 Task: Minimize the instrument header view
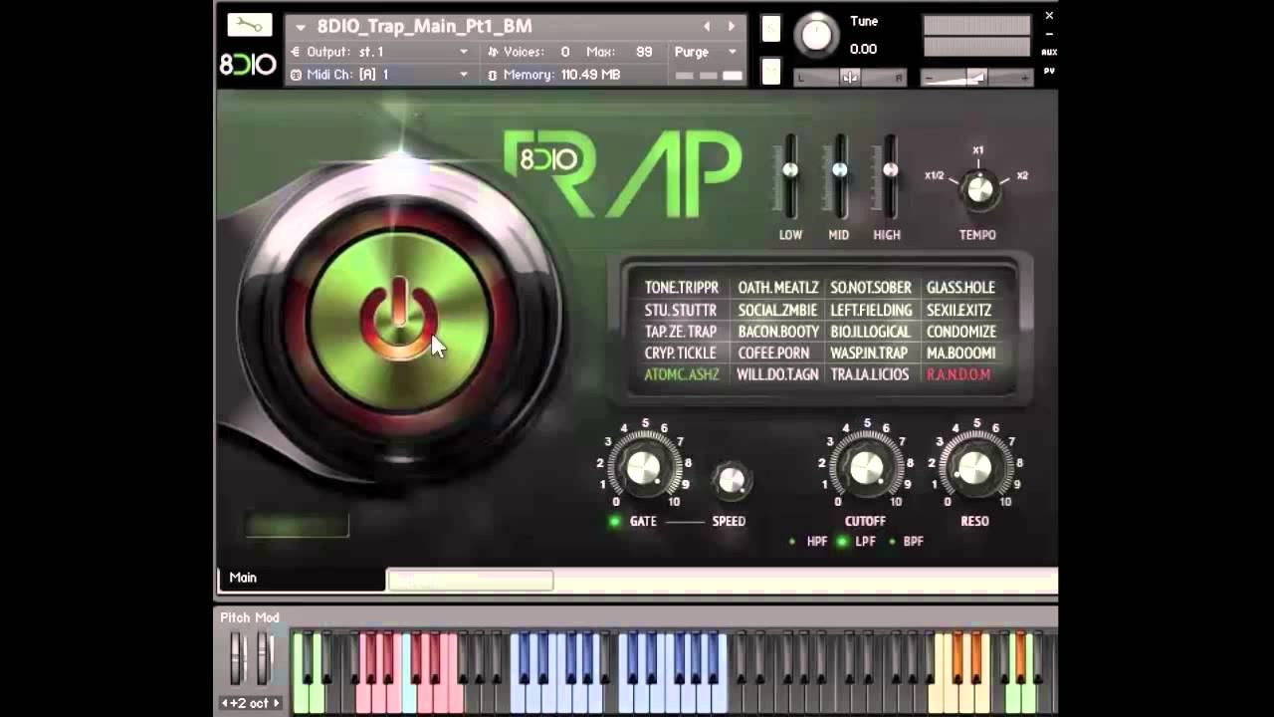pyautogui.click(x=1049, y=34)
